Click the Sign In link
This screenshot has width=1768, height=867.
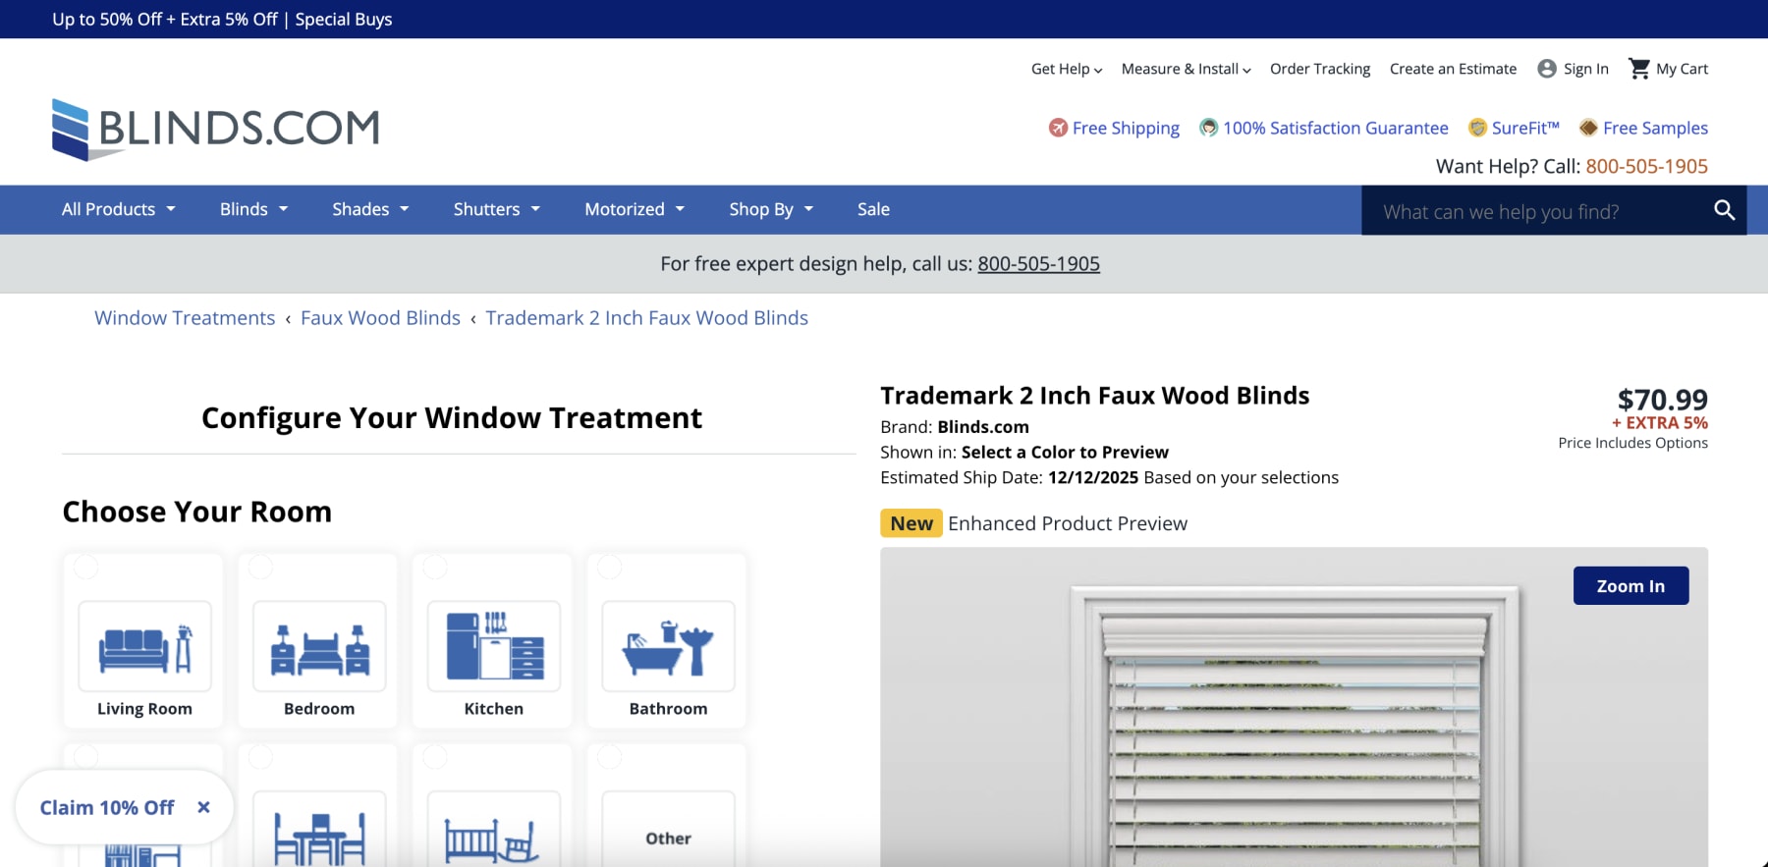[1586, 69]
